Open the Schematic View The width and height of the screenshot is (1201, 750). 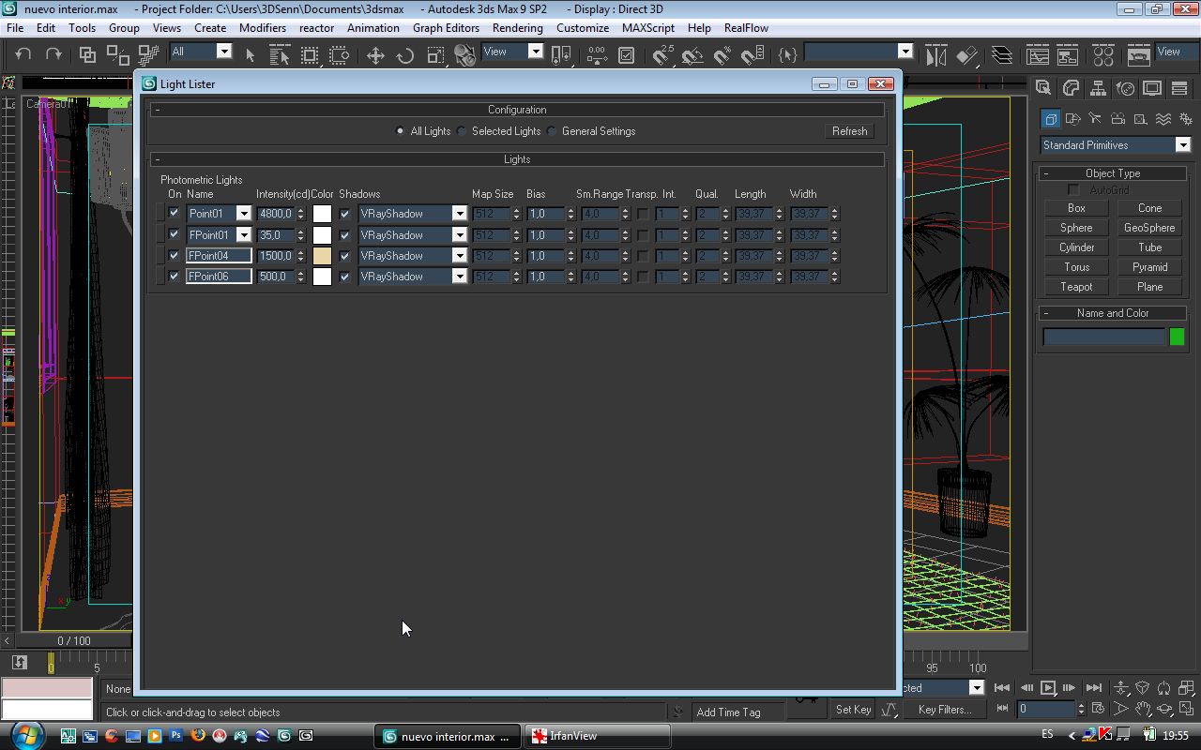click(1067, 55)
